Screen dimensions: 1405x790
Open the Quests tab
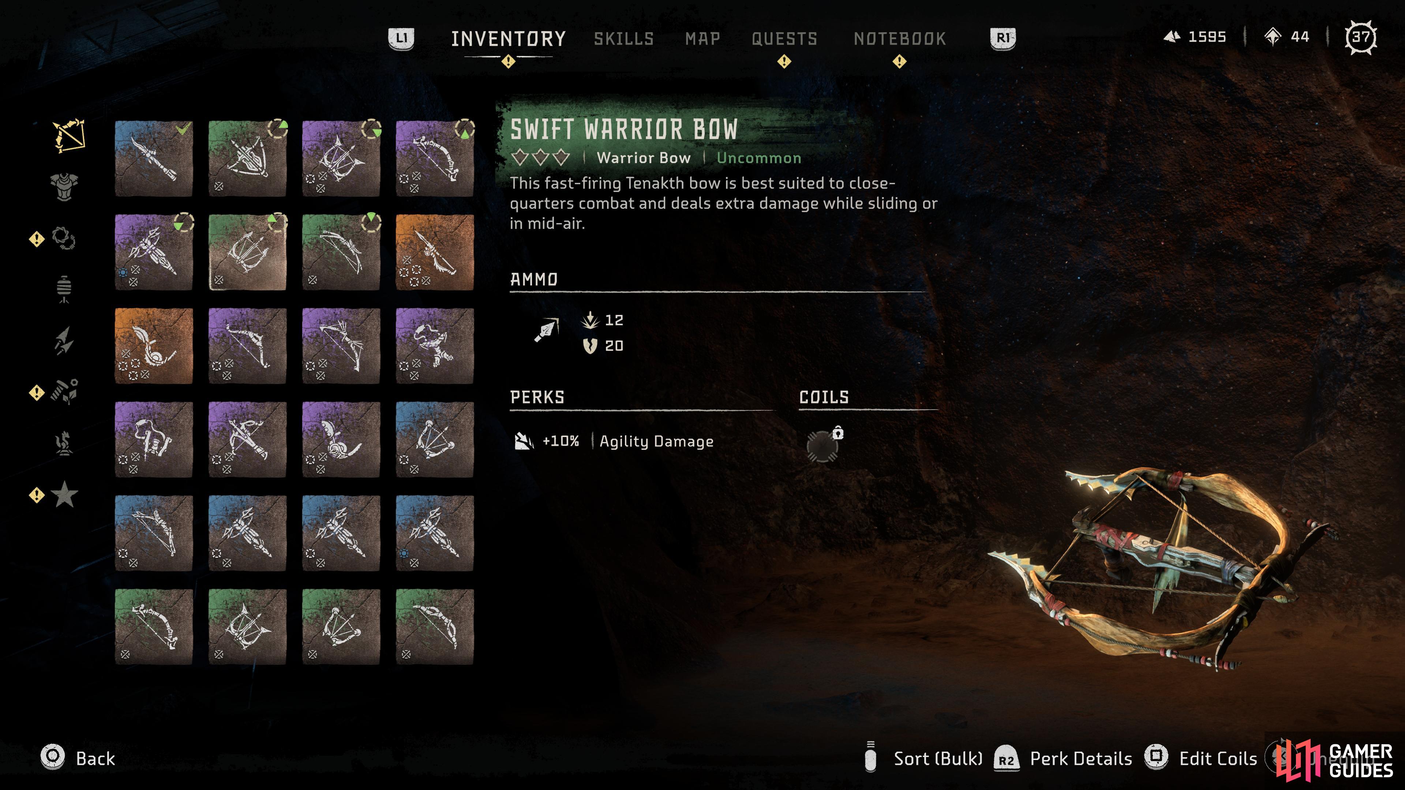click(x=784, y=39)
